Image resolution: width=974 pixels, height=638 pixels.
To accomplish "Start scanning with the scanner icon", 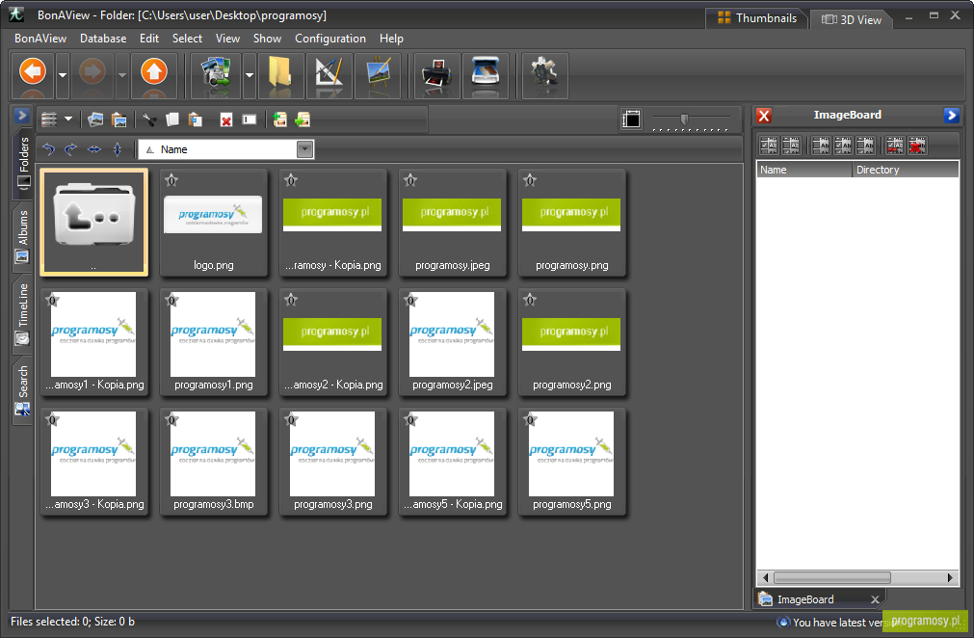I will pyautogui.click(x=486, y=75).
